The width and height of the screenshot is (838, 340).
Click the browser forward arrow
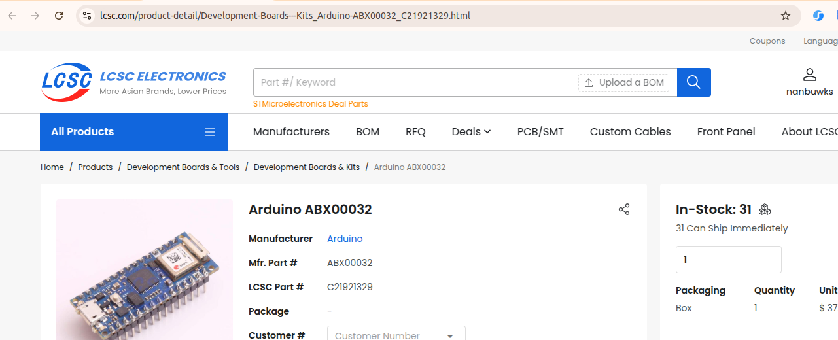[x=35, y=16]
